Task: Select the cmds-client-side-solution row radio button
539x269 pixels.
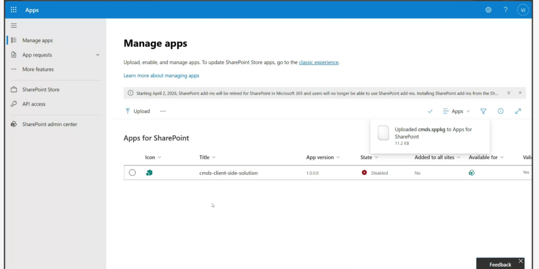Action: pos(132,173)
